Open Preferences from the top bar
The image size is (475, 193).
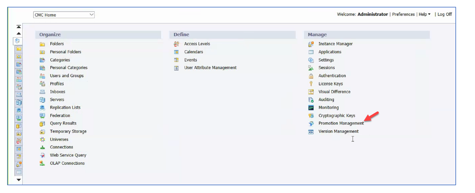tap(403, 14)
